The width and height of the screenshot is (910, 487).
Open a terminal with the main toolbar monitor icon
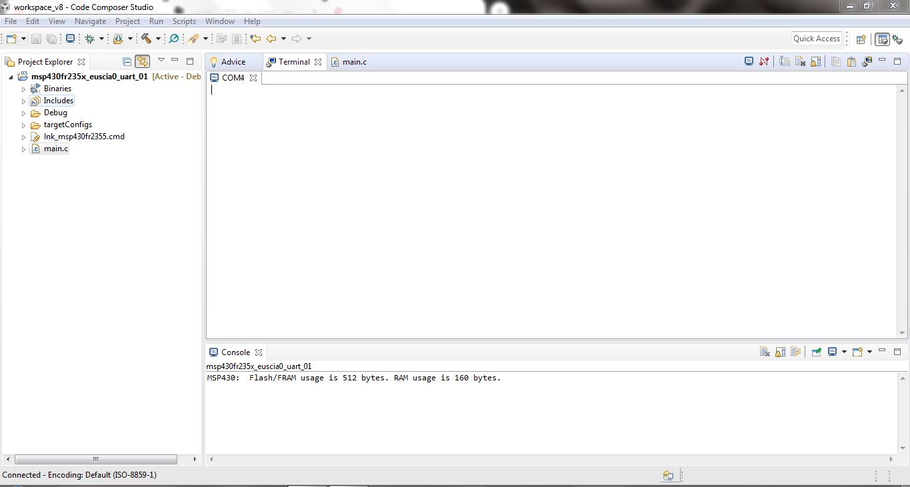tap(70, 39)
